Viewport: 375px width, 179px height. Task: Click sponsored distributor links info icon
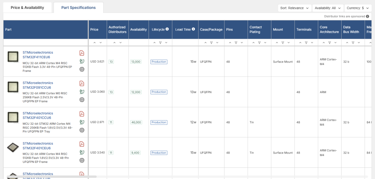(367, 16)
